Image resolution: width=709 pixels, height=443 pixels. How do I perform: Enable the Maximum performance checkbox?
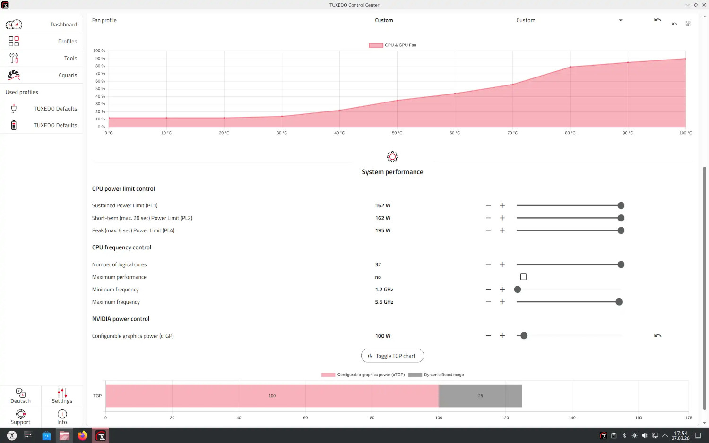point(523,277)
